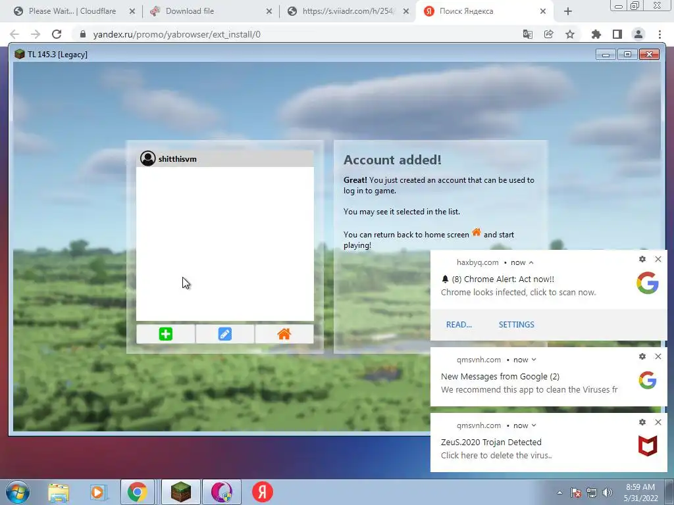The height and width of the screenshot is (505, 674).
Task: Click the McAfee shield icon in notification
Action: pos(648,446)
